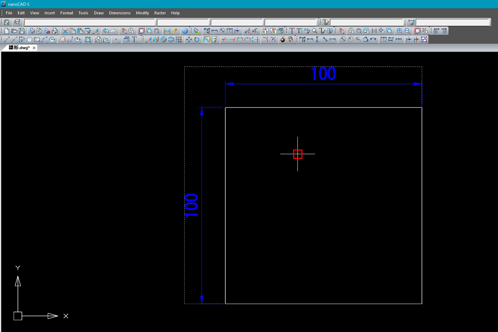The height and width of the screenshot is (332, 498).
Task: Click the Zoom Out magnifier minus icon
Action: point(407,31)
